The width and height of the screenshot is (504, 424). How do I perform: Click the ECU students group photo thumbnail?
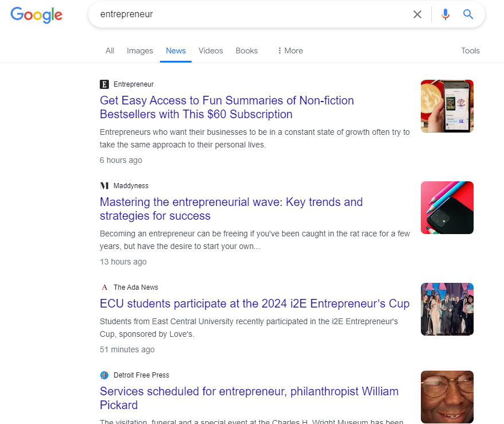click(447, 309)
